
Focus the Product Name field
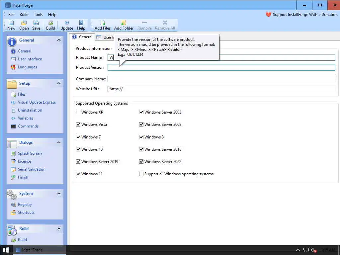[221, 57]
